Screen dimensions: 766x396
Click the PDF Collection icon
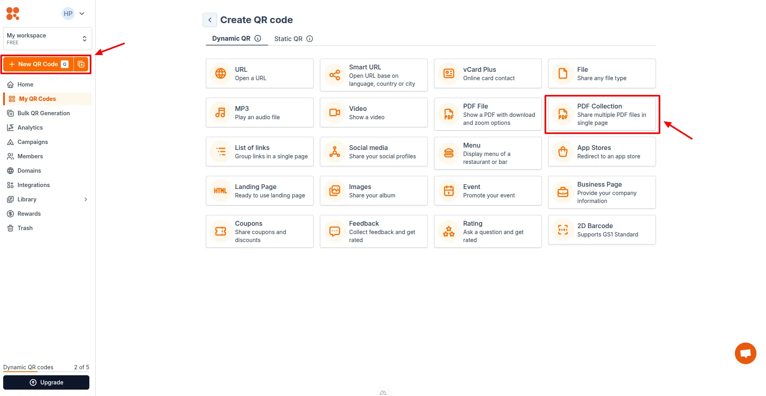click(563, 114)
